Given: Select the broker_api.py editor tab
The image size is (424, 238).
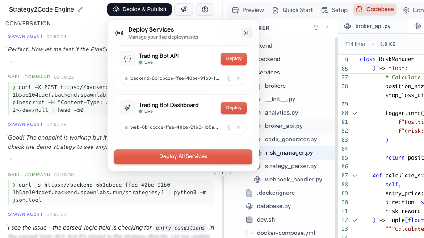Looking at the screenshot, I should coord(372,26).
